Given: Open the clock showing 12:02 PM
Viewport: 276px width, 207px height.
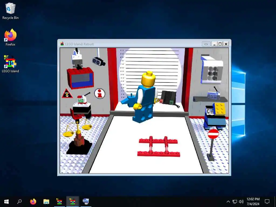Looking at the screenshot, I should click(x=253, y=202).
